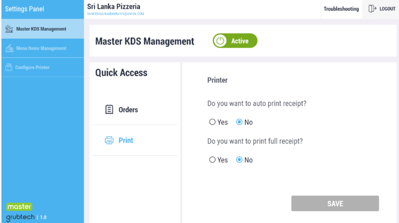
Task: Click the power icon on Active switch
Action: [220, 41]
